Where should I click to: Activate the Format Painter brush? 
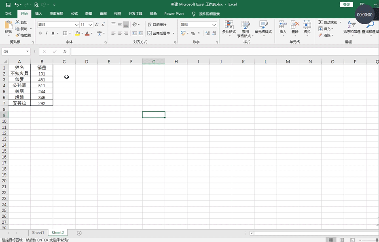[x=17, y=35]
